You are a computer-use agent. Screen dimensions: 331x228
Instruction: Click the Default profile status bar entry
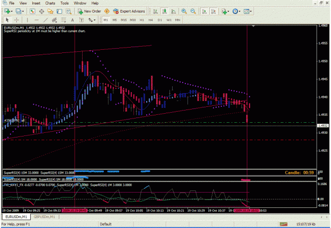pyautogui.click(x=105, y=224)
